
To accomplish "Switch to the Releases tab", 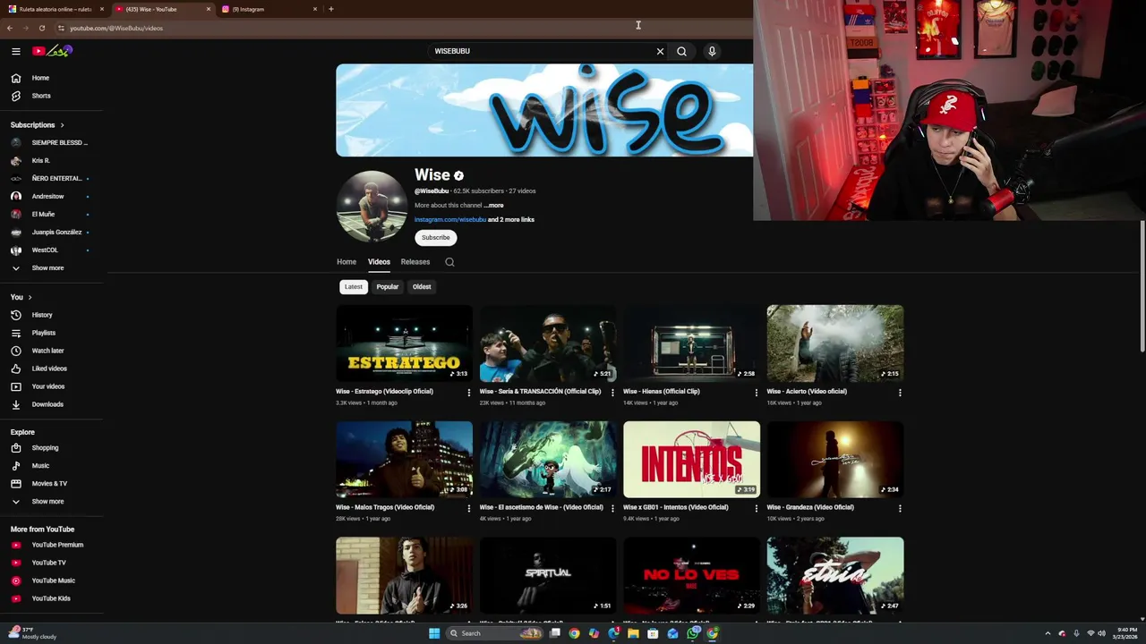I will (415, 262).
